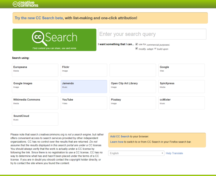Select Europeana as search source
Screen dimensions: 216x176
35,70
